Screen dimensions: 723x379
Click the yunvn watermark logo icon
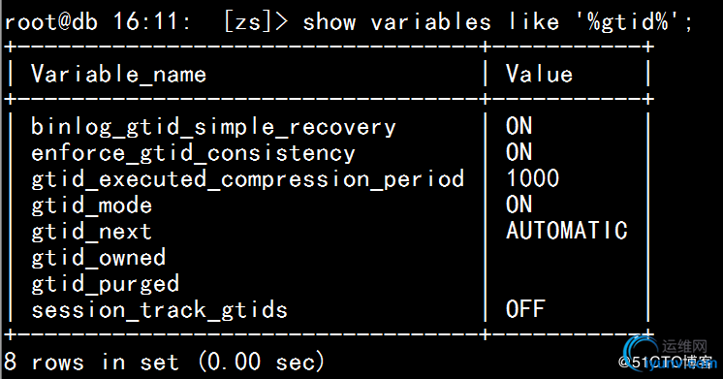coord(642,353)
